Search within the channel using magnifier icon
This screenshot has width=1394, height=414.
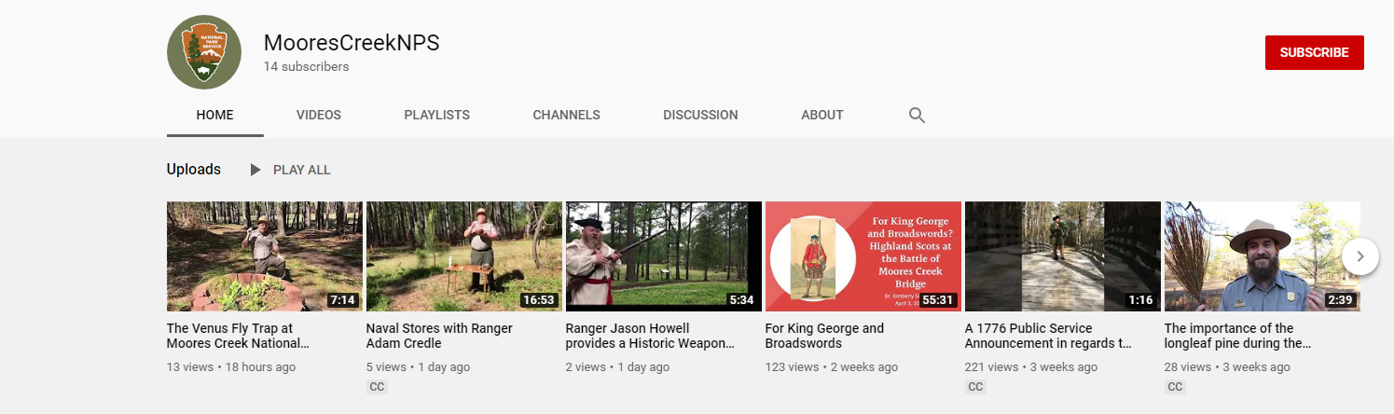pyautogui.click(x=917, y=116)
